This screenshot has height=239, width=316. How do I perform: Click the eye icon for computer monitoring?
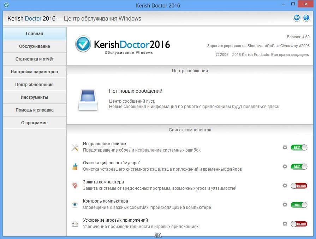(75, 205)
